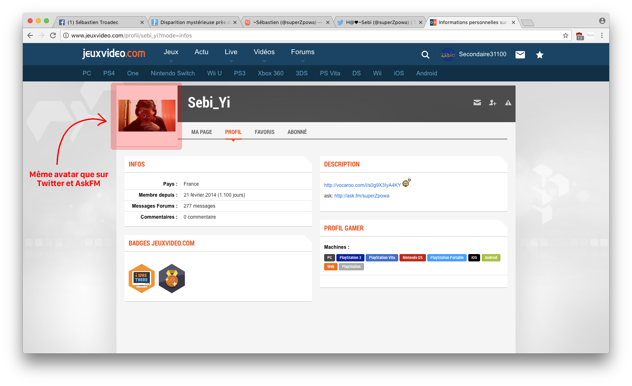This screenshot has height=386, width=632.
Task: Go to Wii U section
Action: pyautogui.click(x=215, y=73)
